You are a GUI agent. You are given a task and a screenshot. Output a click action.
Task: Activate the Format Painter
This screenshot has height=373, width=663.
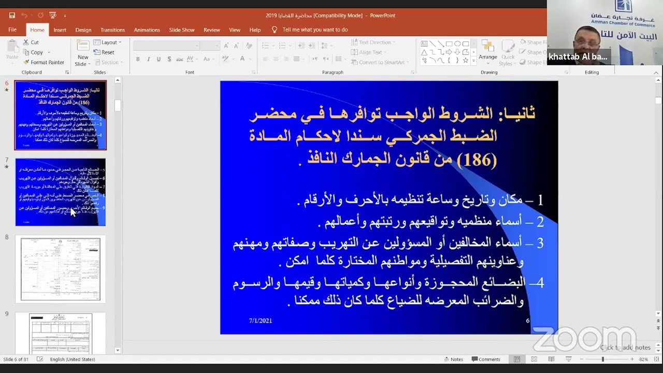click(44, 62)
